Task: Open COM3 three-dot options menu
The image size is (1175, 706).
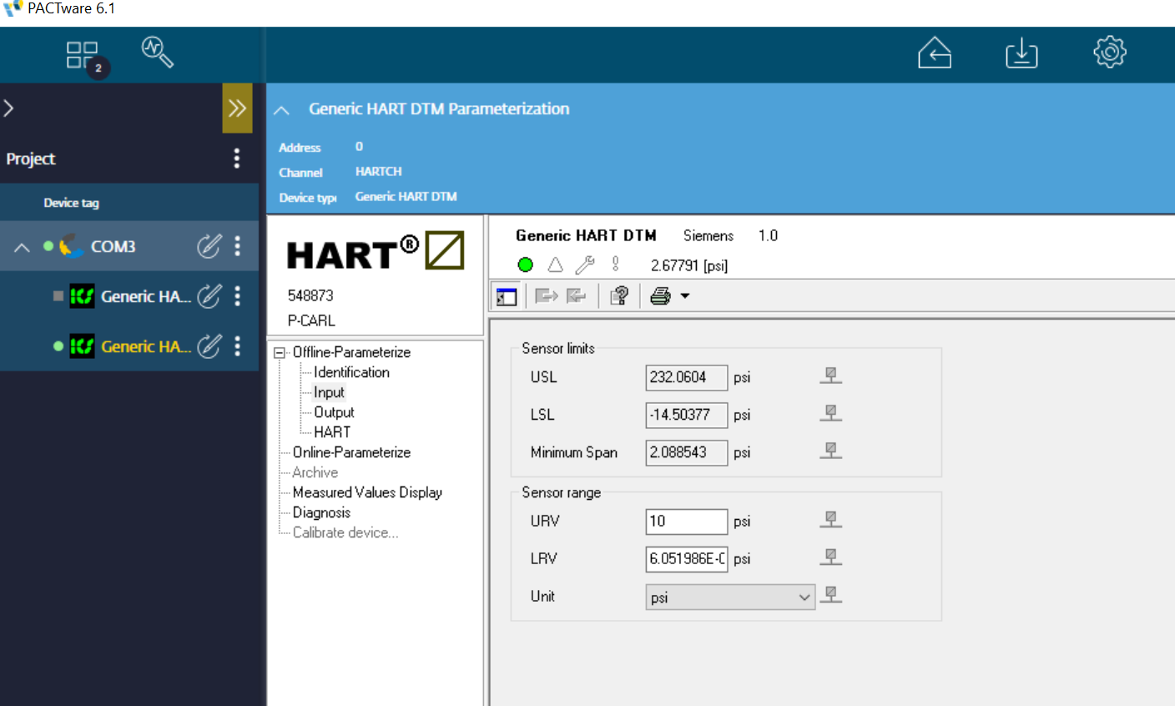Action: (x=238, y=245)
